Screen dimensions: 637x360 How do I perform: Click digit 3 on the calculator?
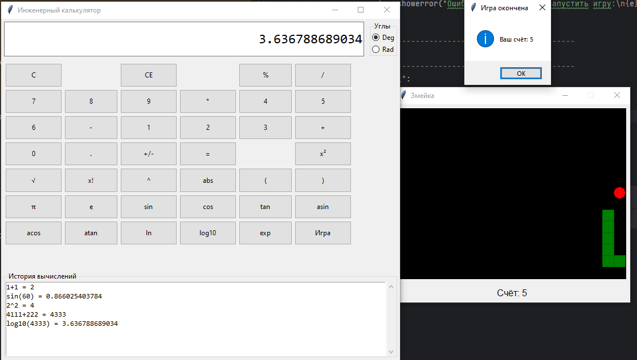point(266,128)
